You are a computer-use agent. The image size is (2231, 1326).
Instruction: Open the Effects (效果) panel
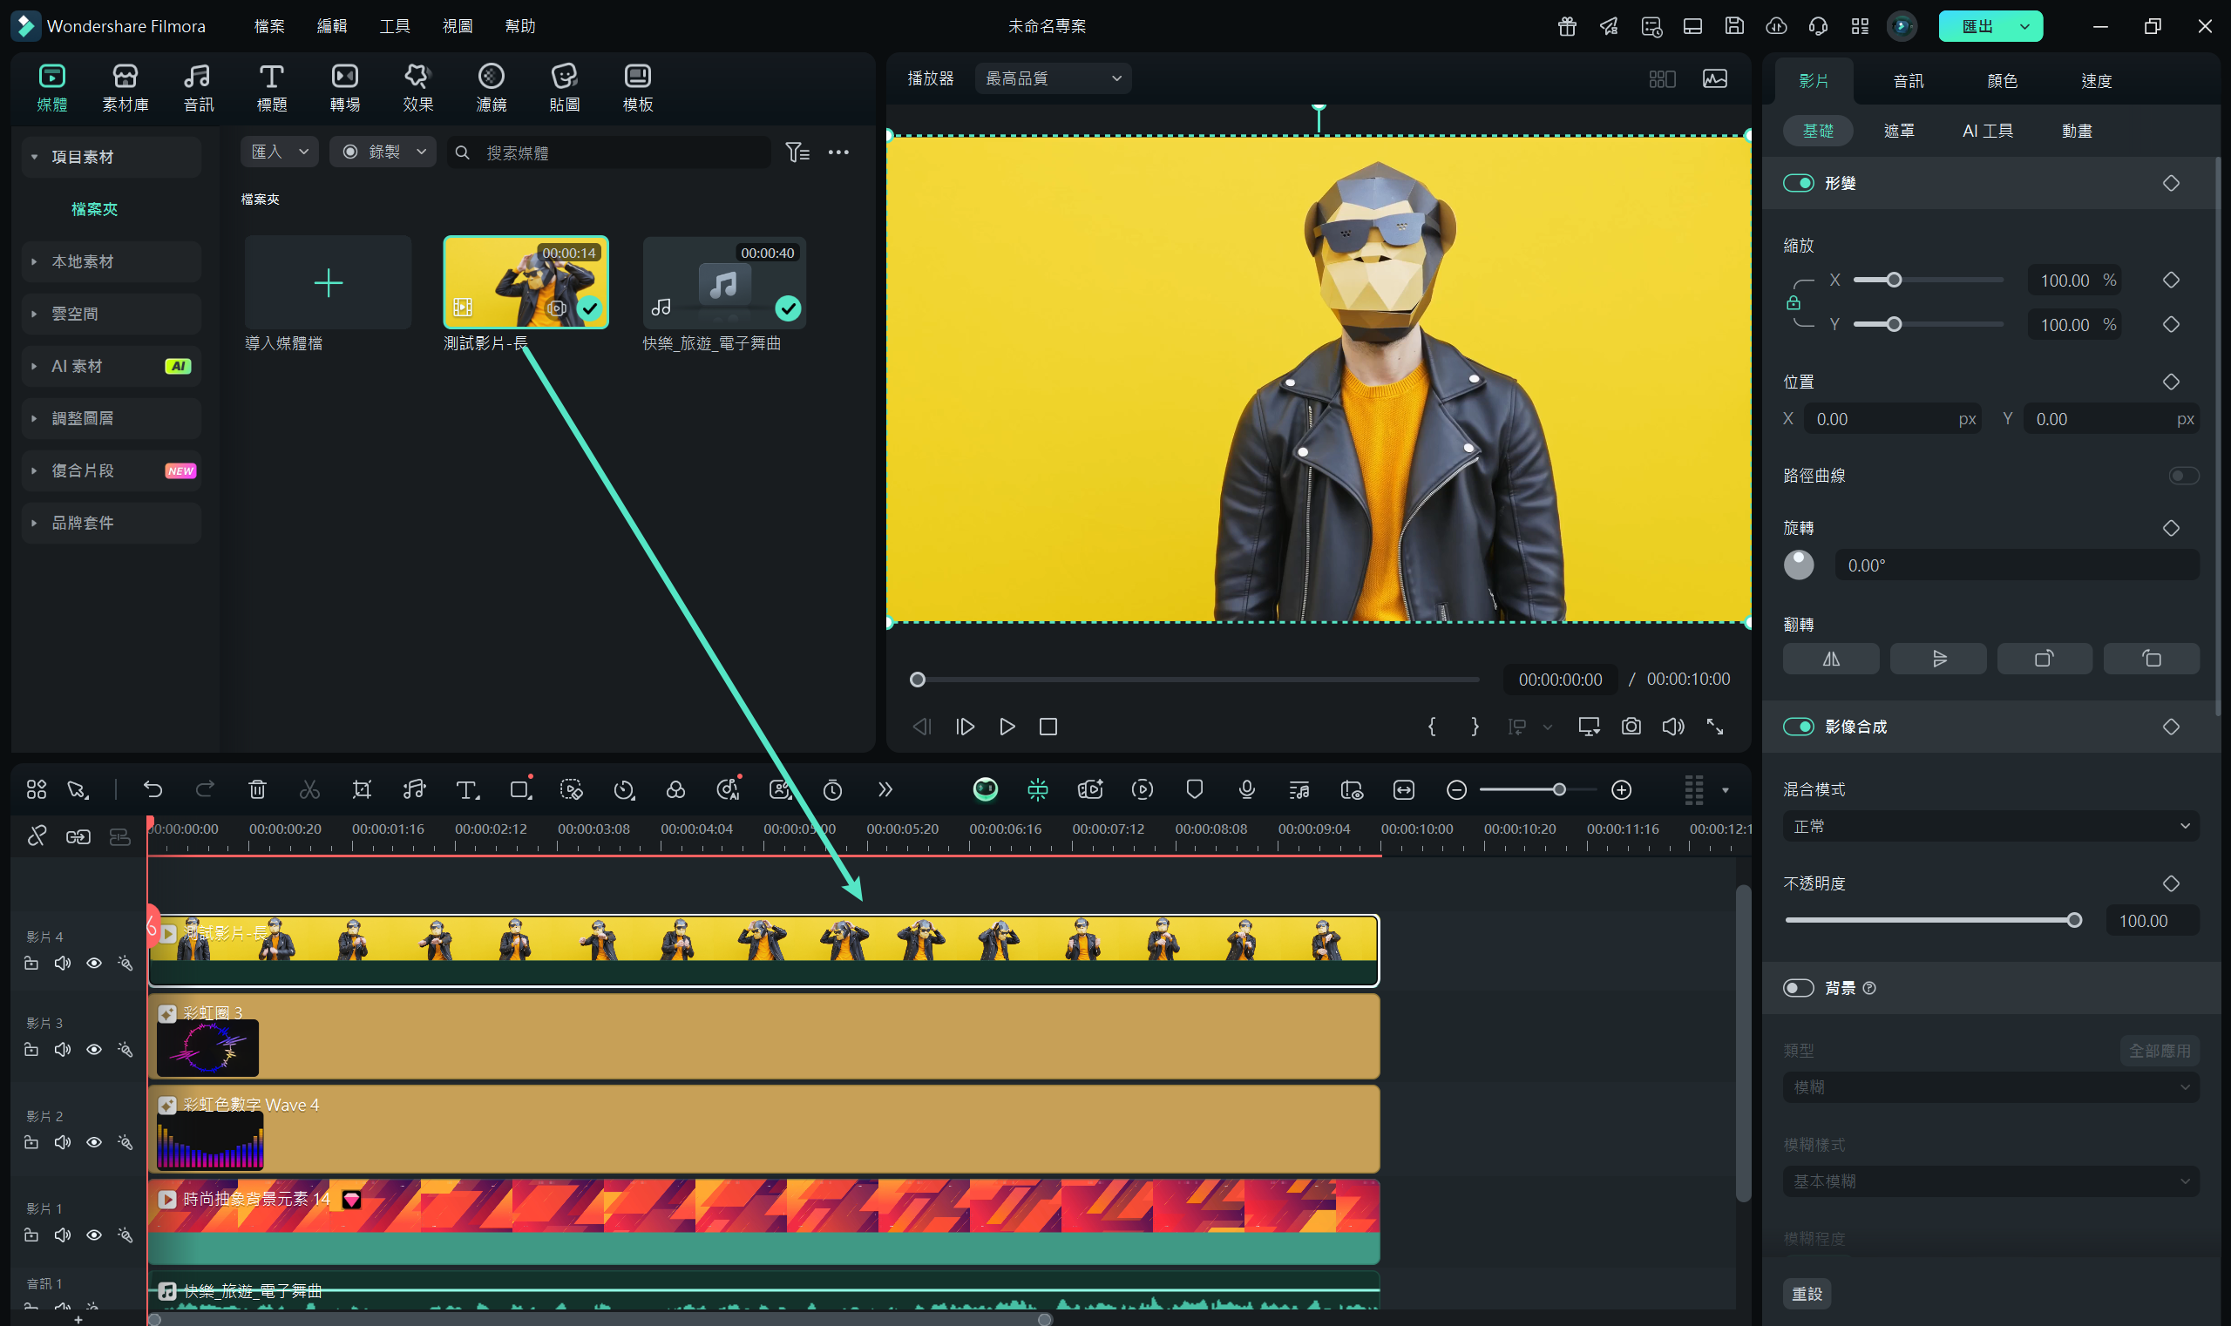click(417, 88)
